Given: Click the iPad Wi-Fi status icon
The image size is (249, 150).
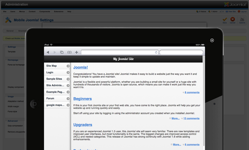Looking at the screenshot, I should click(51, 45).
